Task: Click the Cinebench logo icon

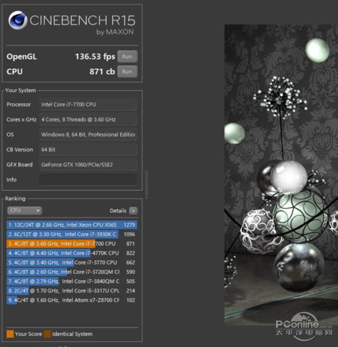Action: (x=18, y=20)
